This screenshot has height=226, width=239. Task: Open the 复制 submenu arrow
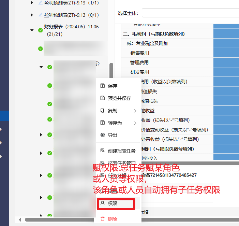tap(135, 111)
